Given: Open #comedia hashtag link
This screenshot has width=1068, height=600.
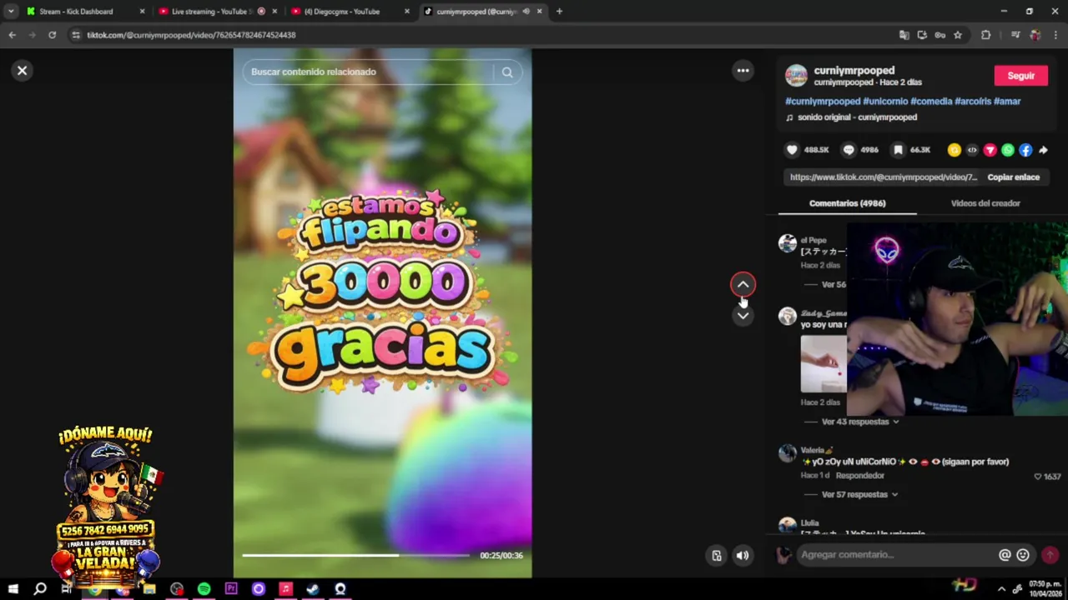Looking at the screenshot, I should point(931,101).
